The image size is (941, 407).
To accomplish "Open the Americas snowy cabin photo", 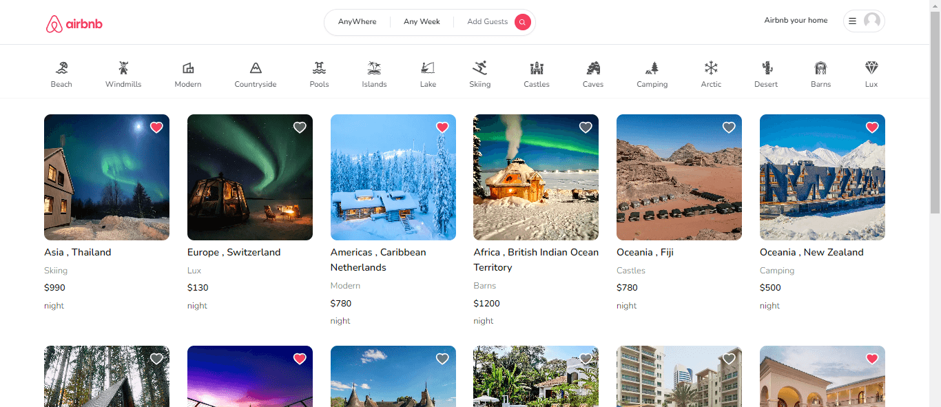I will [x=393, y=177].
